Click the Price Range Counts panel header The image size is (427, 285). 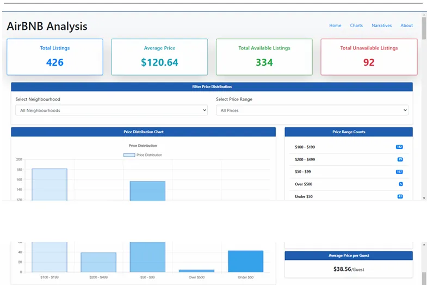click(x=349, y=132)
